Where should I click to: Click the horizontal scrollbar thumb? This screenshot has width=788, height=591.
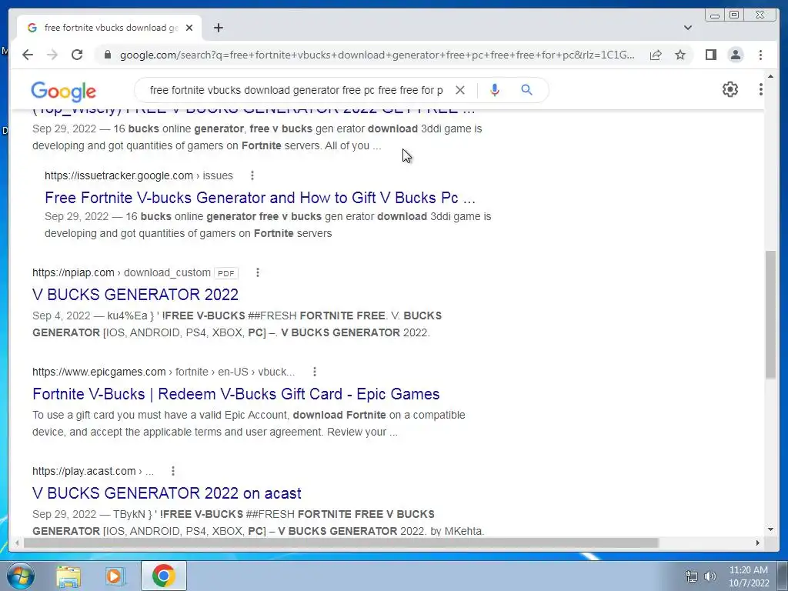(x=341, y=543)
